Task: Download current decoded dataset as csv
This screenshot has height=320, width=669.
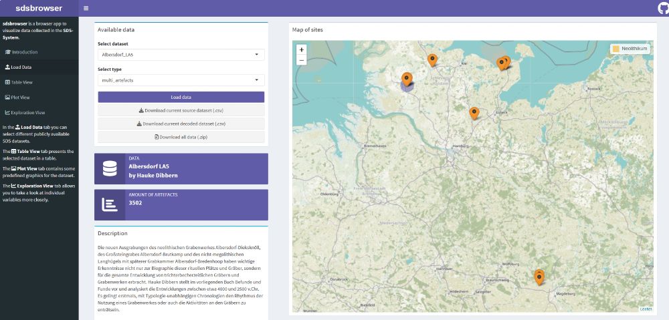Action: [181, 124]
